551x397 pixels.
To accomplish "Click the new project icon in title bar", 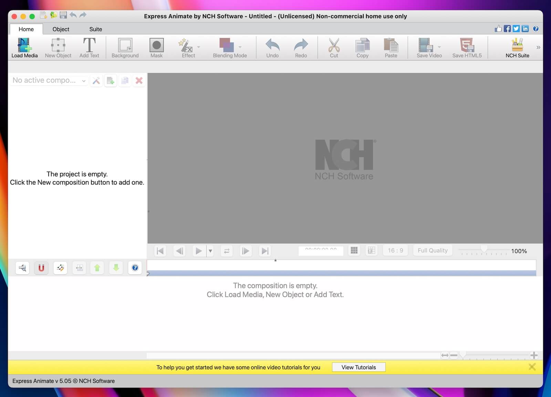I will coord(43,15).
